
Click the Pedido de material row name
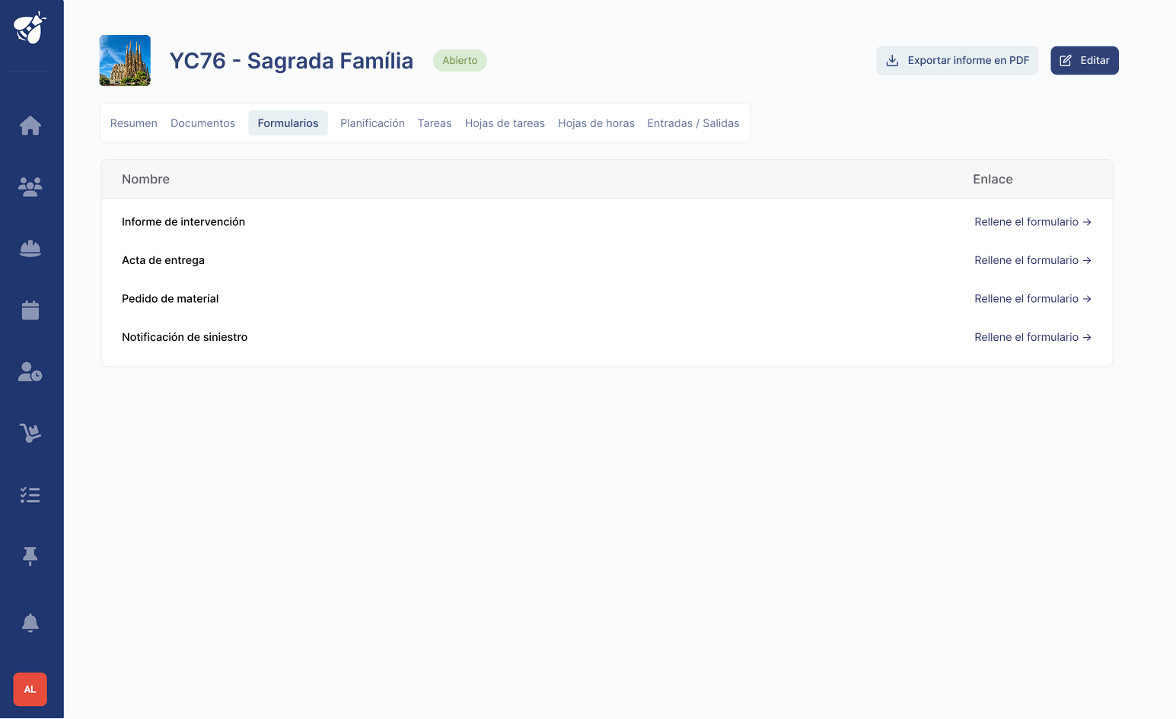[171, 299]
